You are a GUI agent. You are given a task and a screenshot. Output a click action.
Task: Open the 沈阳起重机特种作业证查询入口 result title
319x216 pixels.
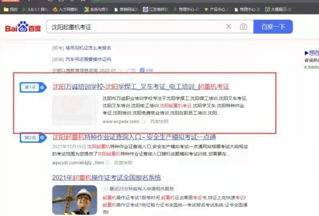[x=134, y=137]
